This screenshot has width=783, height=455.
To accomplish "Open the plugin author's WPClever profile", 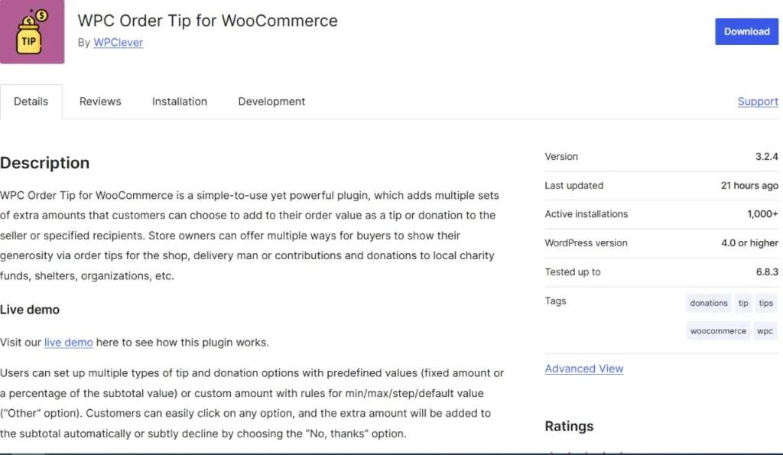I will point(118,42).
